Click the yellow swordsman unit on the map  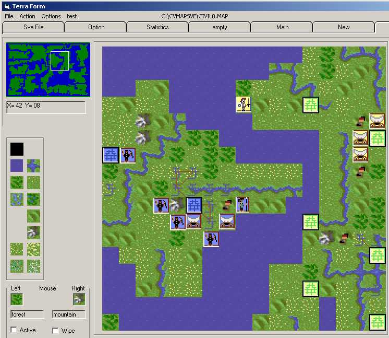tap(244, 104)
